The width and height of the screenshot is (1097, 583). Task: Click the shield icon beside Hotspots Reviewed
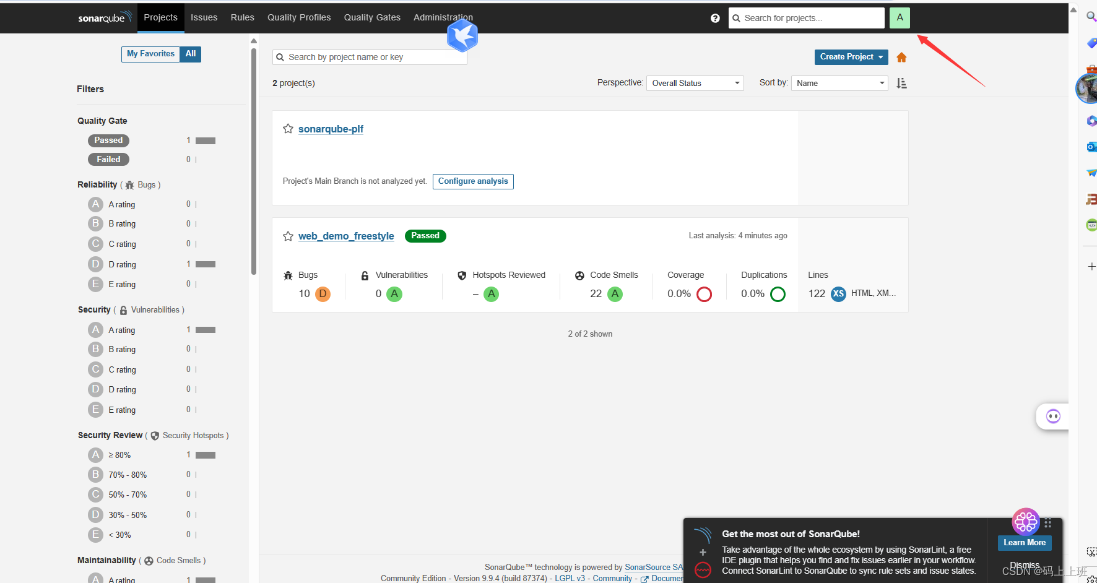point(462,275)
